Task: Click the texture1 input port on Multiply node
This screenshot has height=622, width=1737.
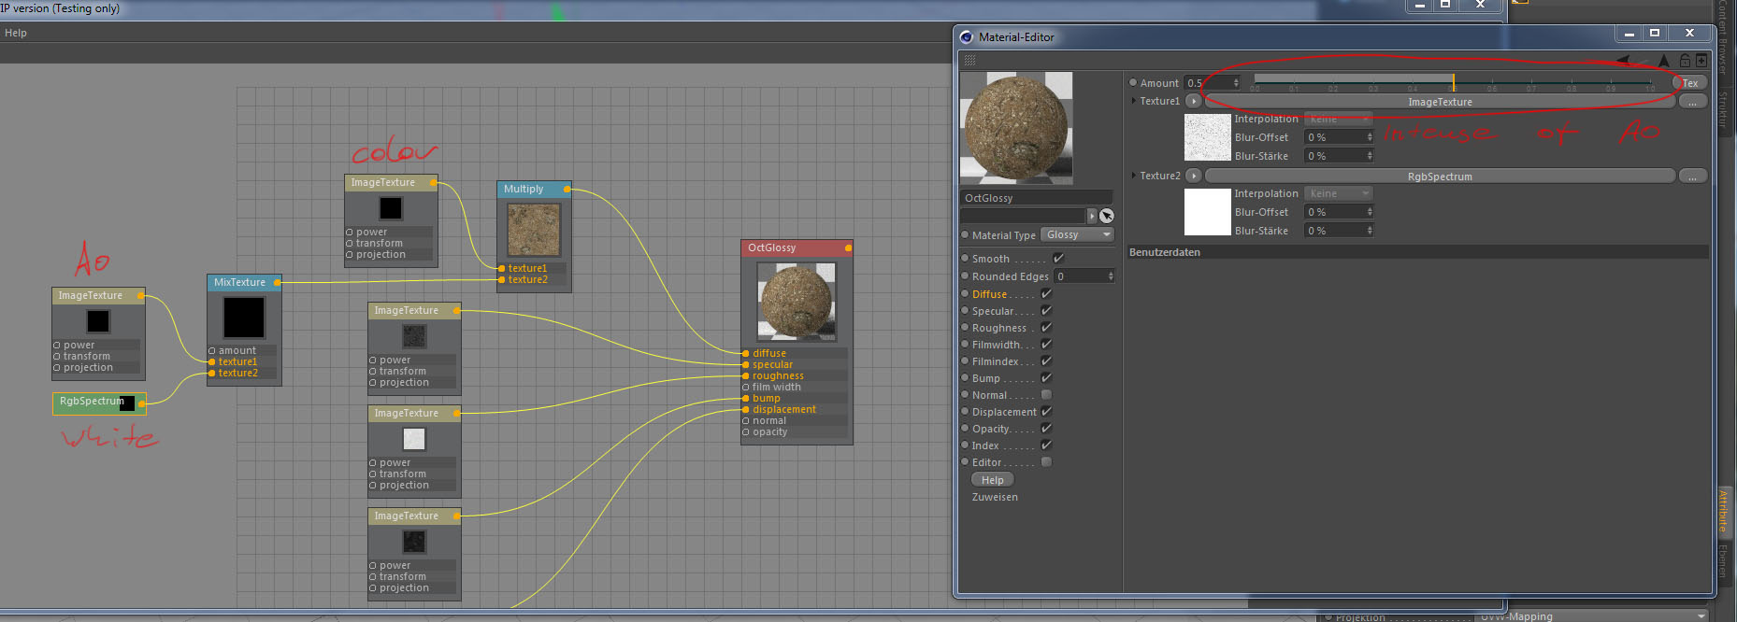Action: pos(501,269)
